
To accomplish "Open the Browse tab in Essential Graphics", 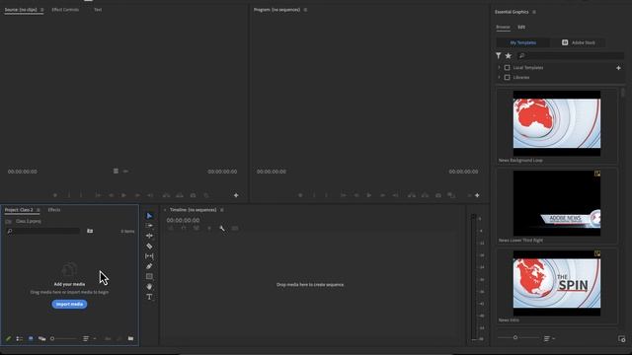I will coord(503,27).
